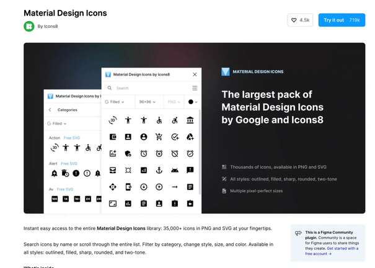Open the Icons8 author avatar

(x=29, y=26)
